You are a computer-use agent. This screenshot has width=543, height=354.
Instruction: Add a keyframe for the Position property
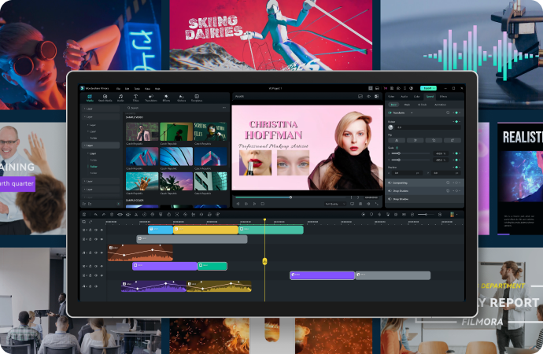456,167
